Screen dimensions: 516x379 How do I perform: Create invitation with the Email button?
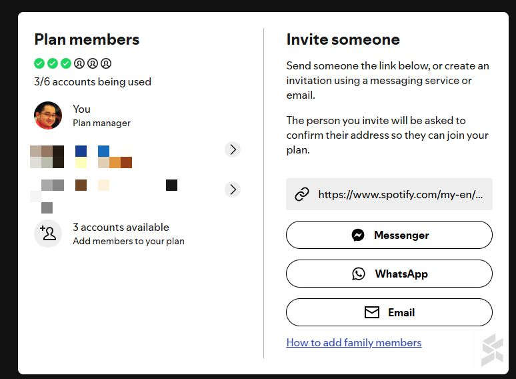pyautogui.click(x=389, y=312)
